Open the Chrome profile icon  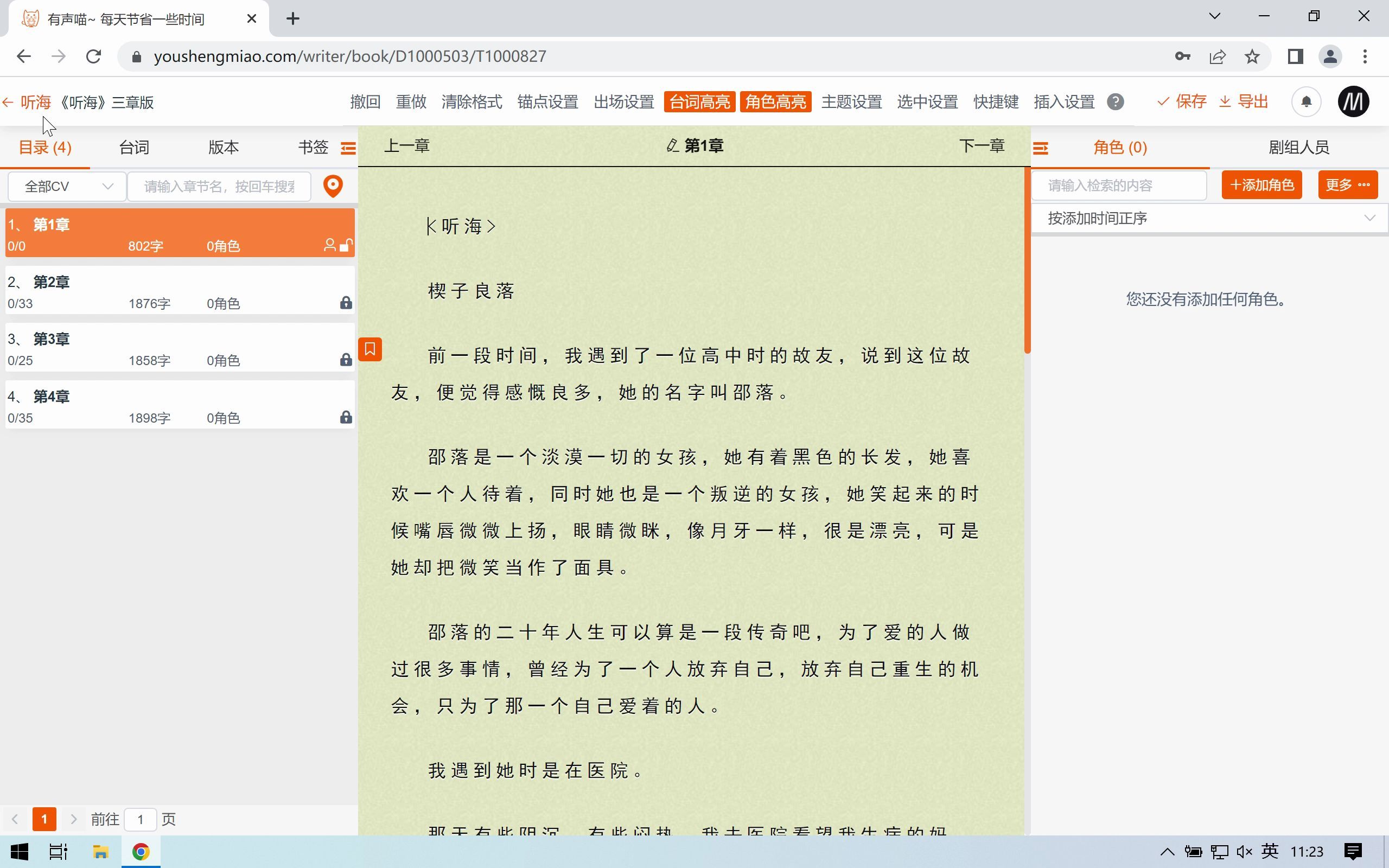coord(1330,56)
